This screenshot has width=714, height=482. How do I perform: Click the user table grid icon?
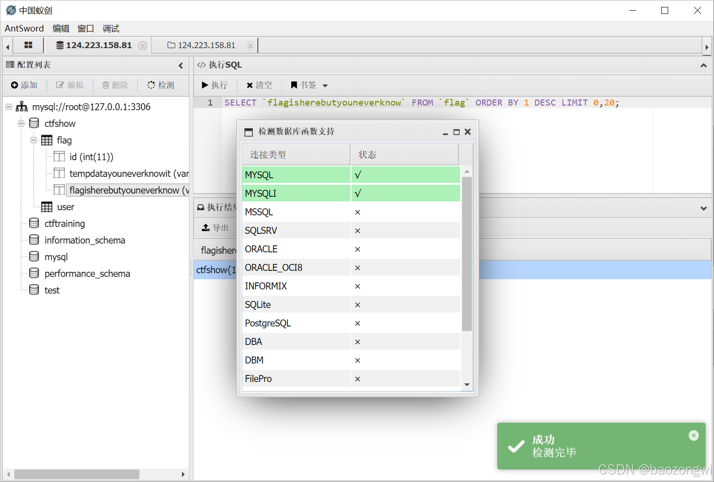pyautogui.click(x=47, y=207)
